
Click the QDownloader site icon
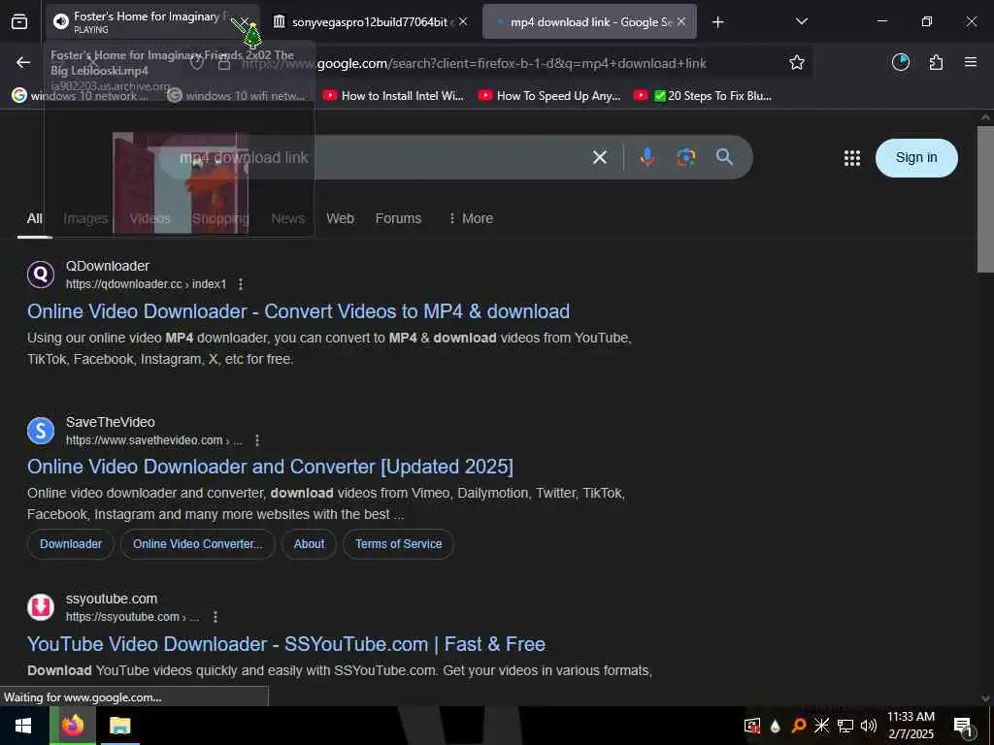pos(41,275)
